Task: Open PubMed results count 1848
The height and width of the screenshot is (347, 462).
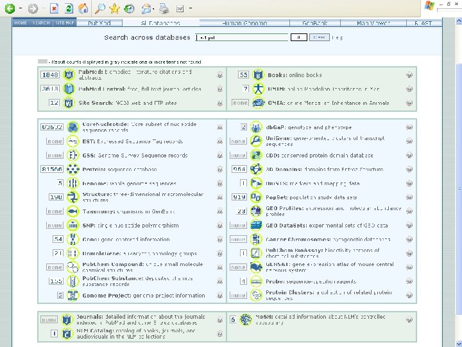Action: point(50,75)
